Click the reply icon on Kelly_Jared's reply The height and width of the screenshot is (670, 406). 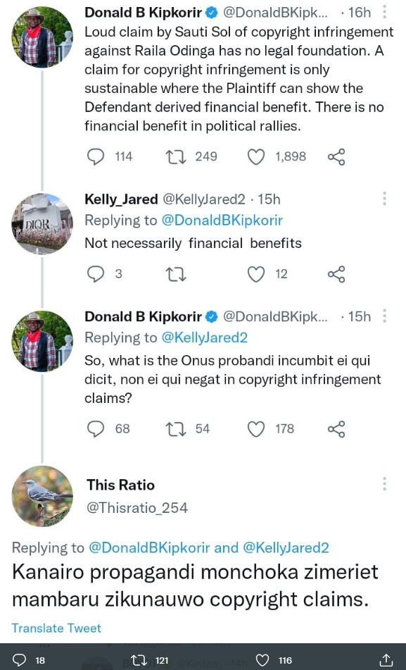point(95,273)
